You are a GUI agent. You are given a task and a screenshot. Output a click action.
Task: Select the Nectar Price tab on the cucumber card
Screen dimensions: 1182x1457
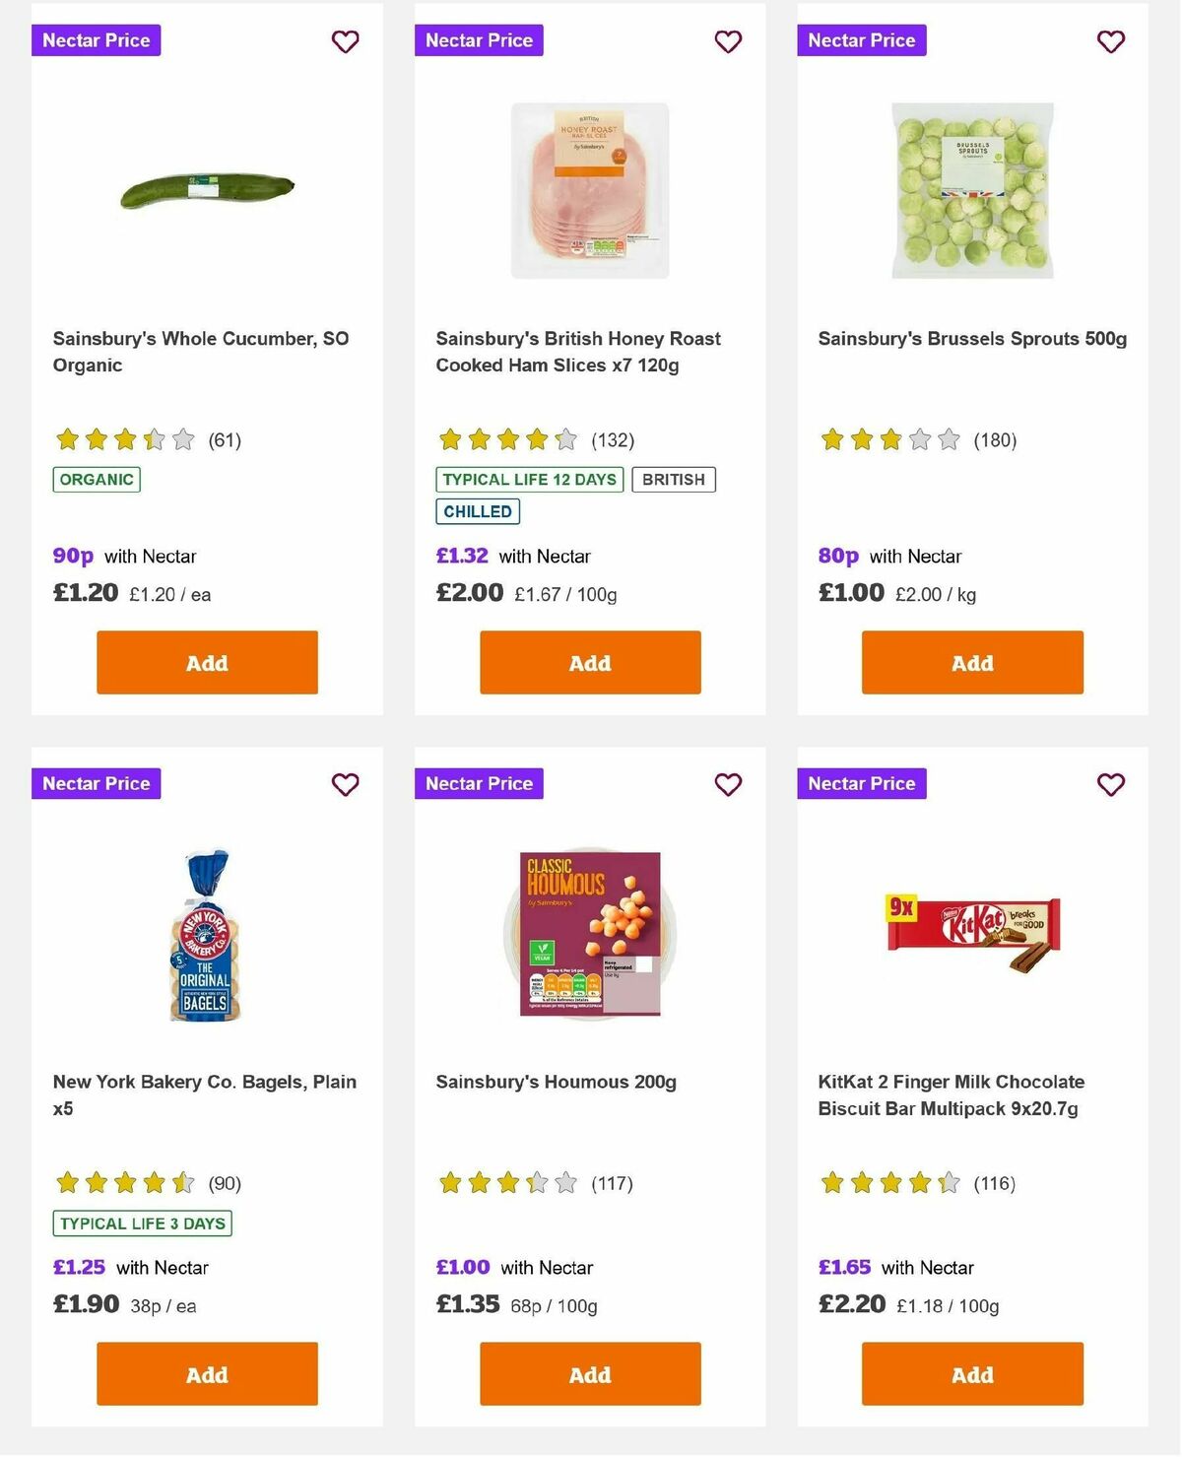click(96, 40)
